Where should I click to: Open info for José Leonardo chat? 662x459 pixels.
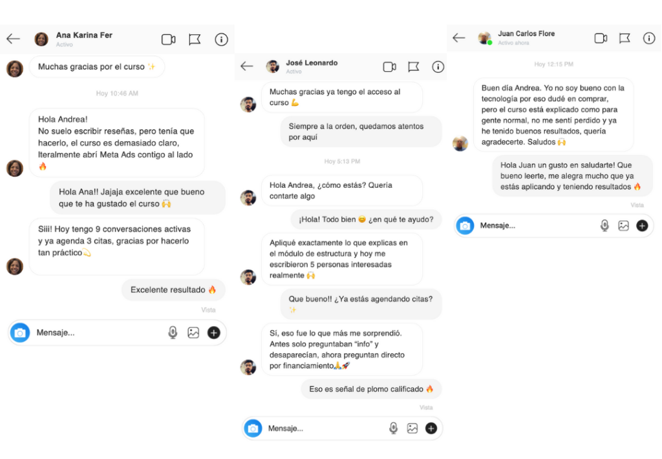point(438,66)
